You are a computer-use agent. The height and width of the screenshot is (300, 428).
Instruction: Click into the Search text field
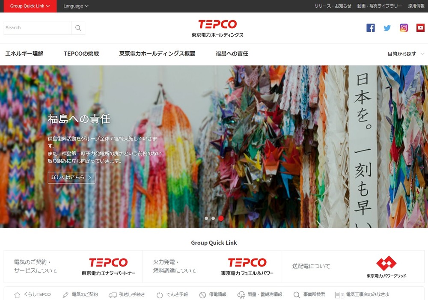[38, 28]
